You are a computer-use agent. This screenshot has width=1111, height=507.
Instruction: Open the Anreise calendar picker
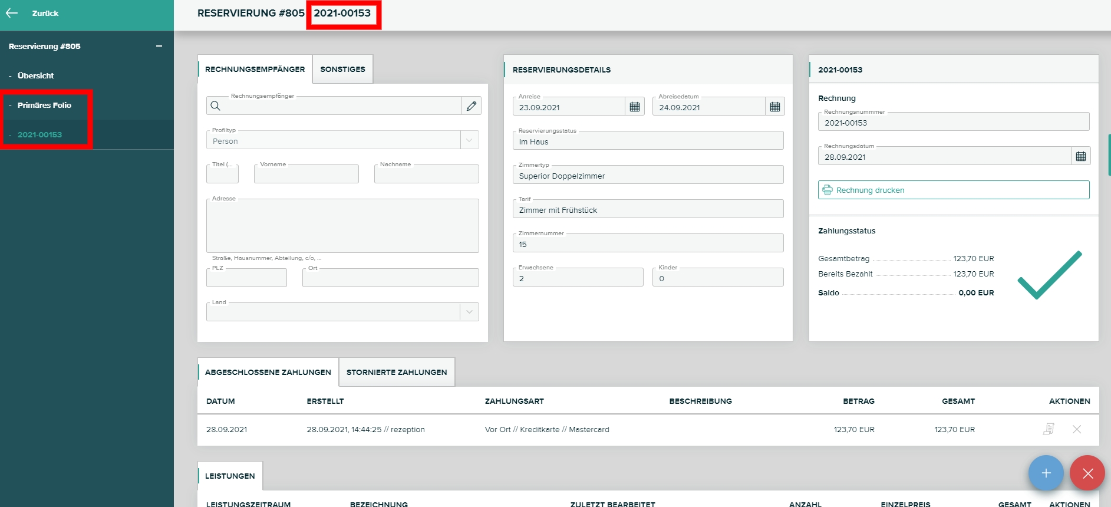pyautogui.click(x=635, y=107)
